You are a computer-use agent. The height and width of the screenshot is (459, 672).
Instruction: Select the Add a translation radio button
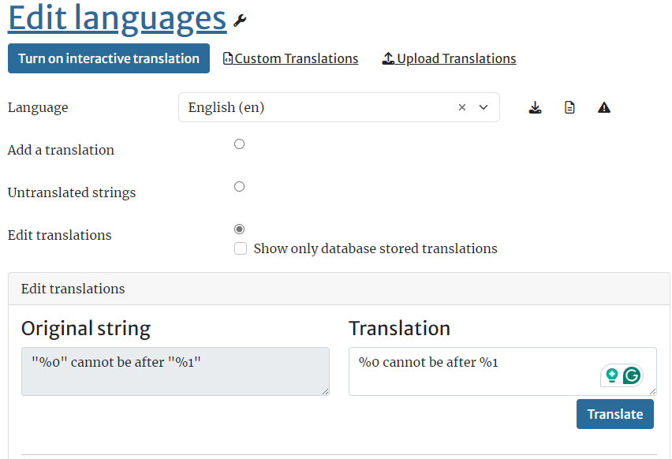coord(240,144)
